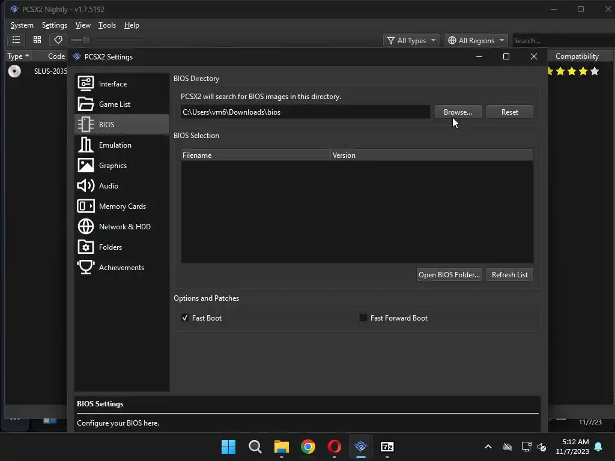Maximize the PCSX2 Settings dialog
Viewport: 615px width, 461px height.
click(x=506, y=56)
